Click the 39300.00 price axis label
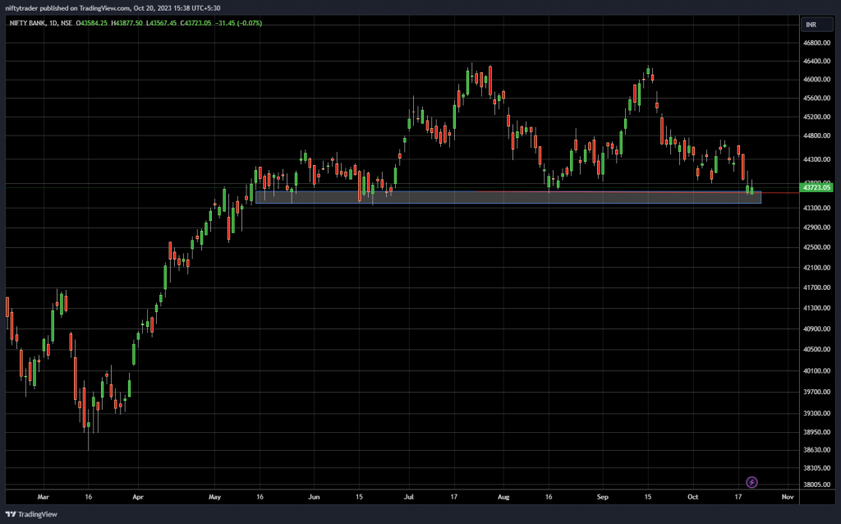The width and height of the screenshot is (841, 524). coord(816,413)
